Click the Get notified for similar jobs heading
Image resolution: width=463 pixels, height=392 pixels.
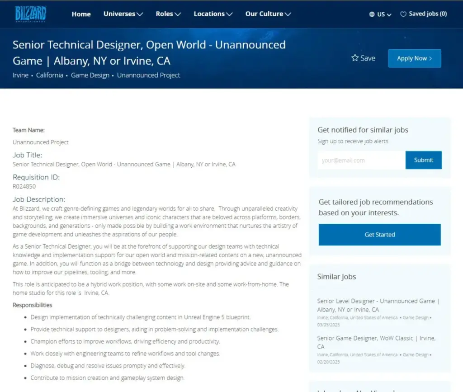click(363, 130)
